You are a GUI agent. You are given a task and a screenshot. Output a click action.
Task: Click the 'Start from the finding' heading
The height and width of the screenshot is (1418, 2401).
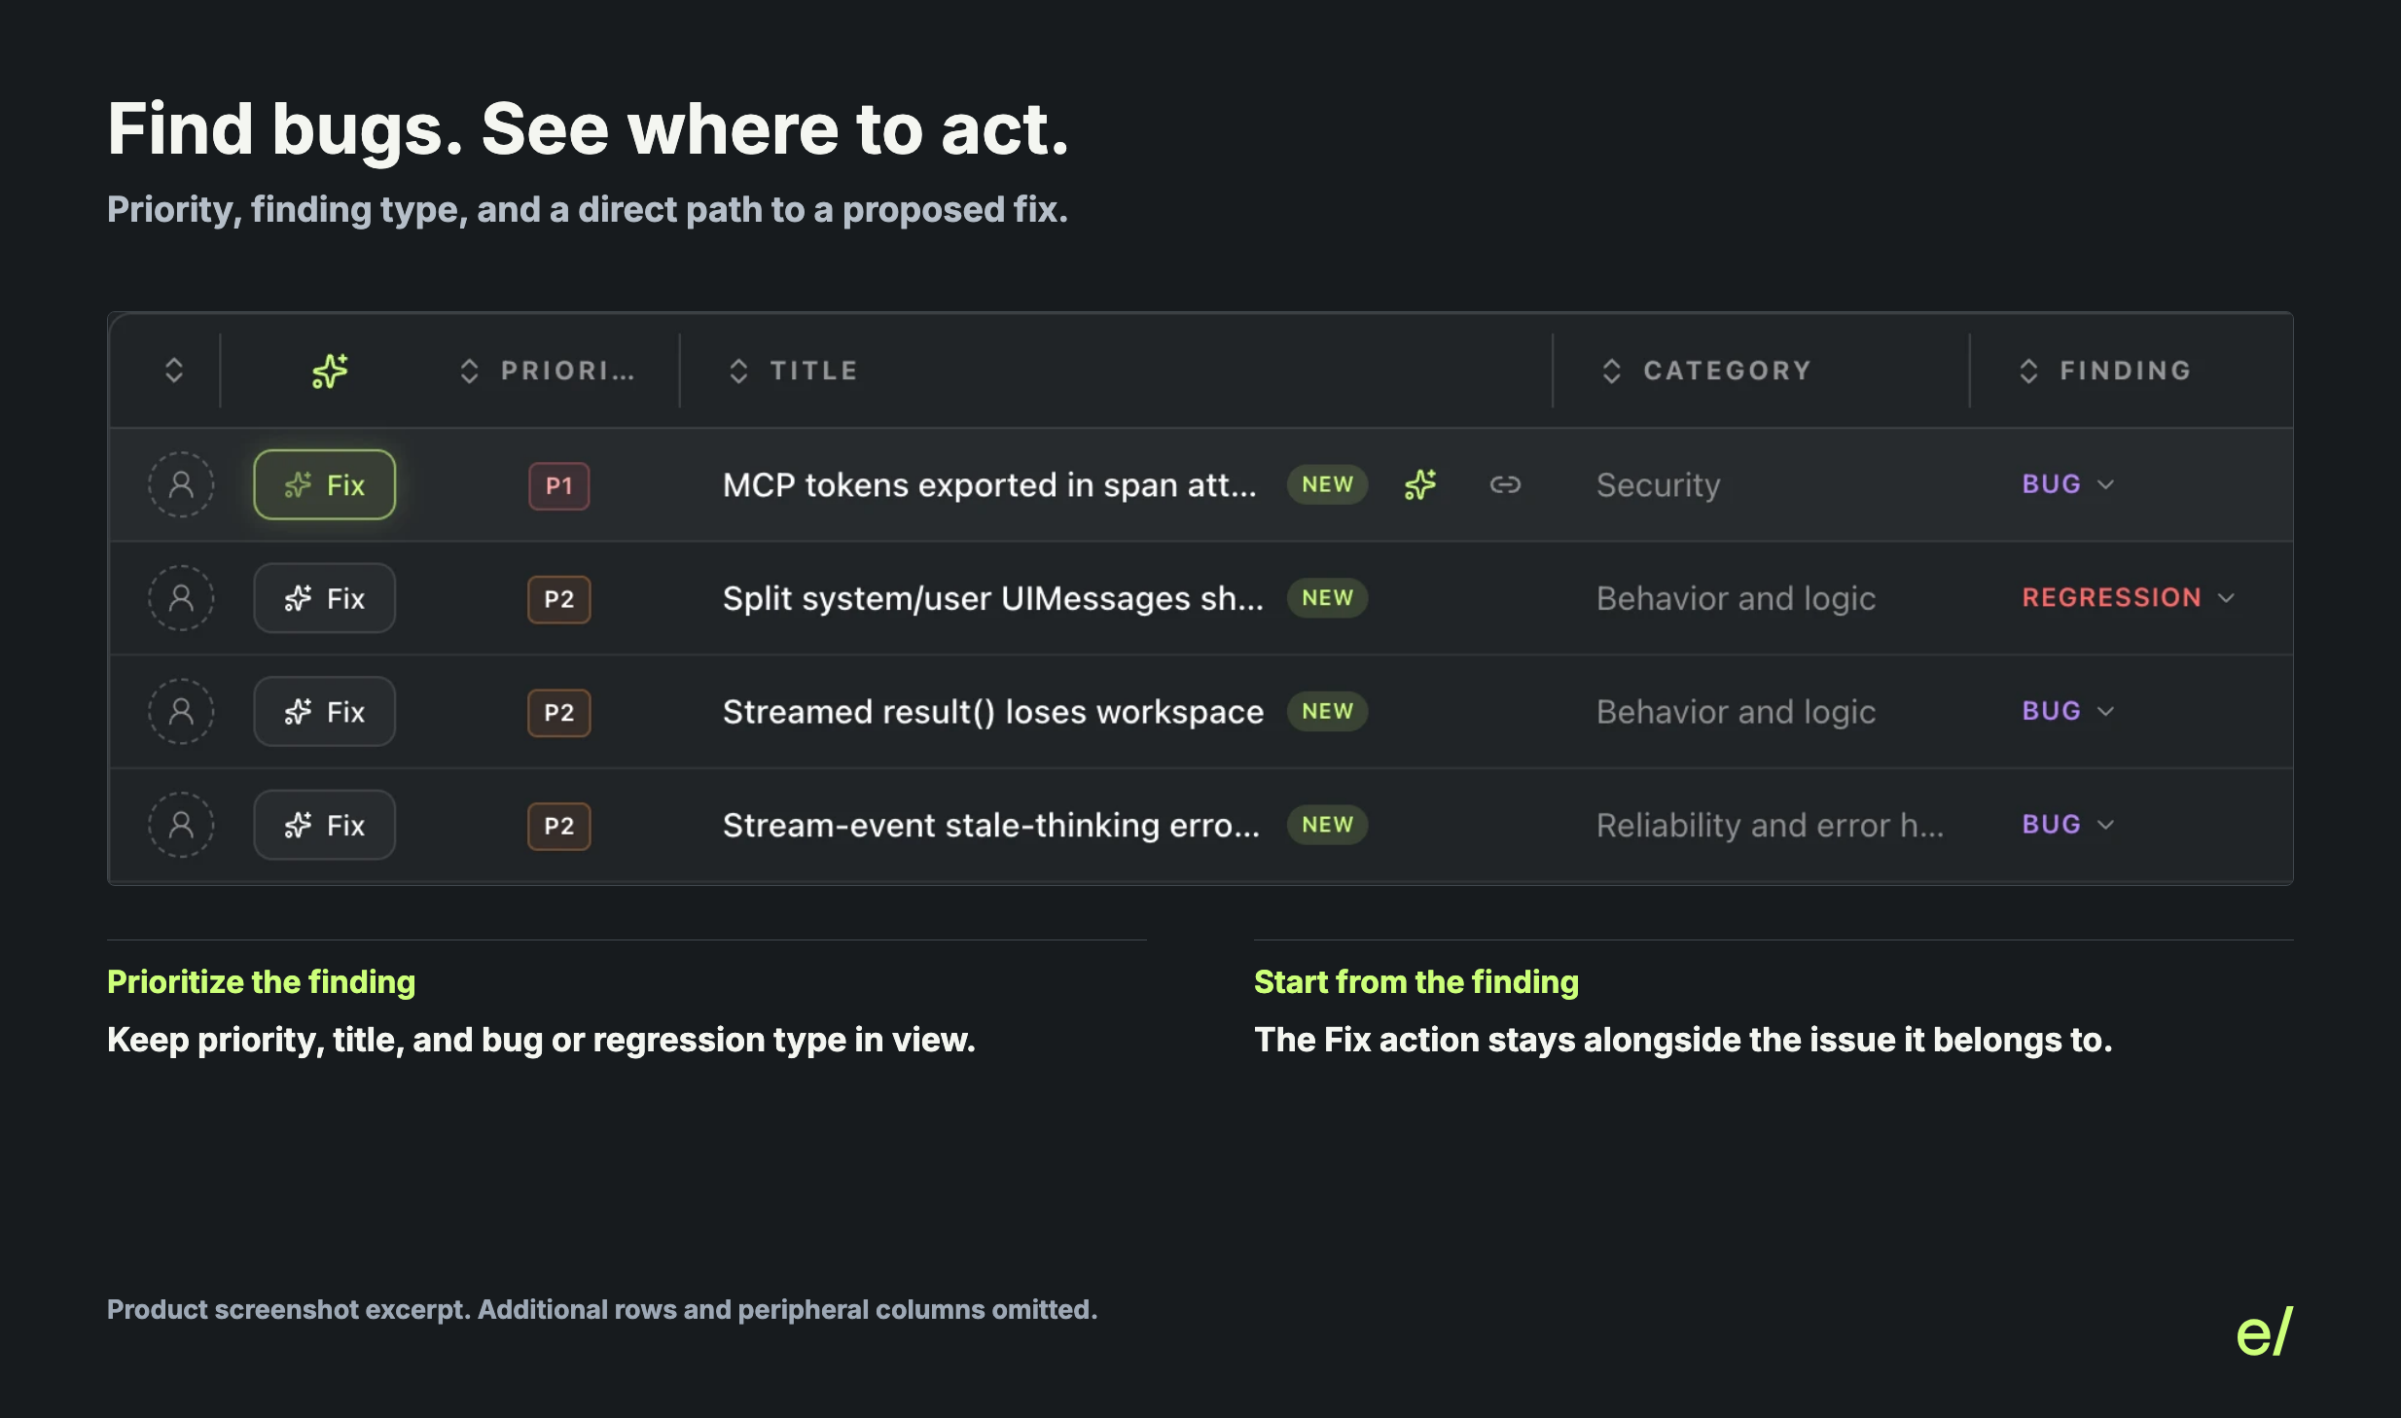(1416, 982)
